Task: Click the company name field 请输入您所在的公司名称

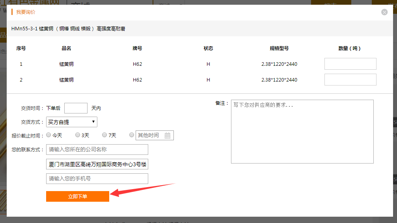Action: click(97, 150)
